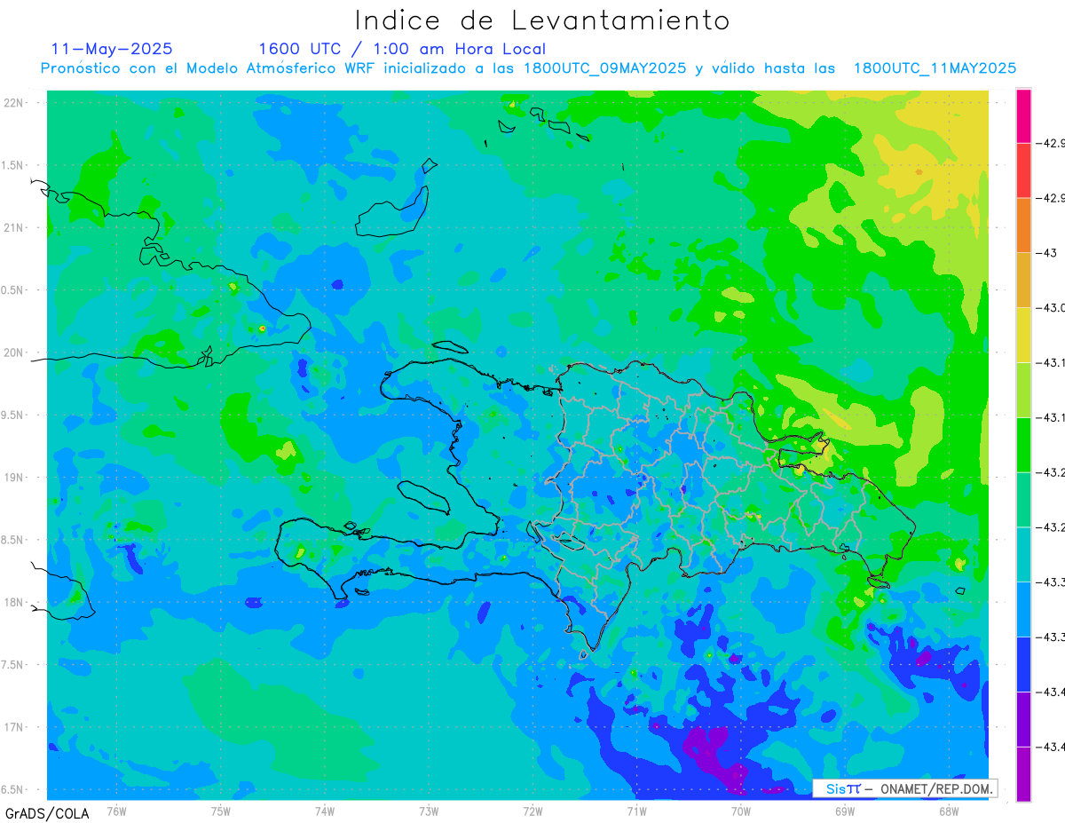Screen dimensions: 1065x823
Task: Click the date "11-May-2025"
Action: tap(112, 49)
